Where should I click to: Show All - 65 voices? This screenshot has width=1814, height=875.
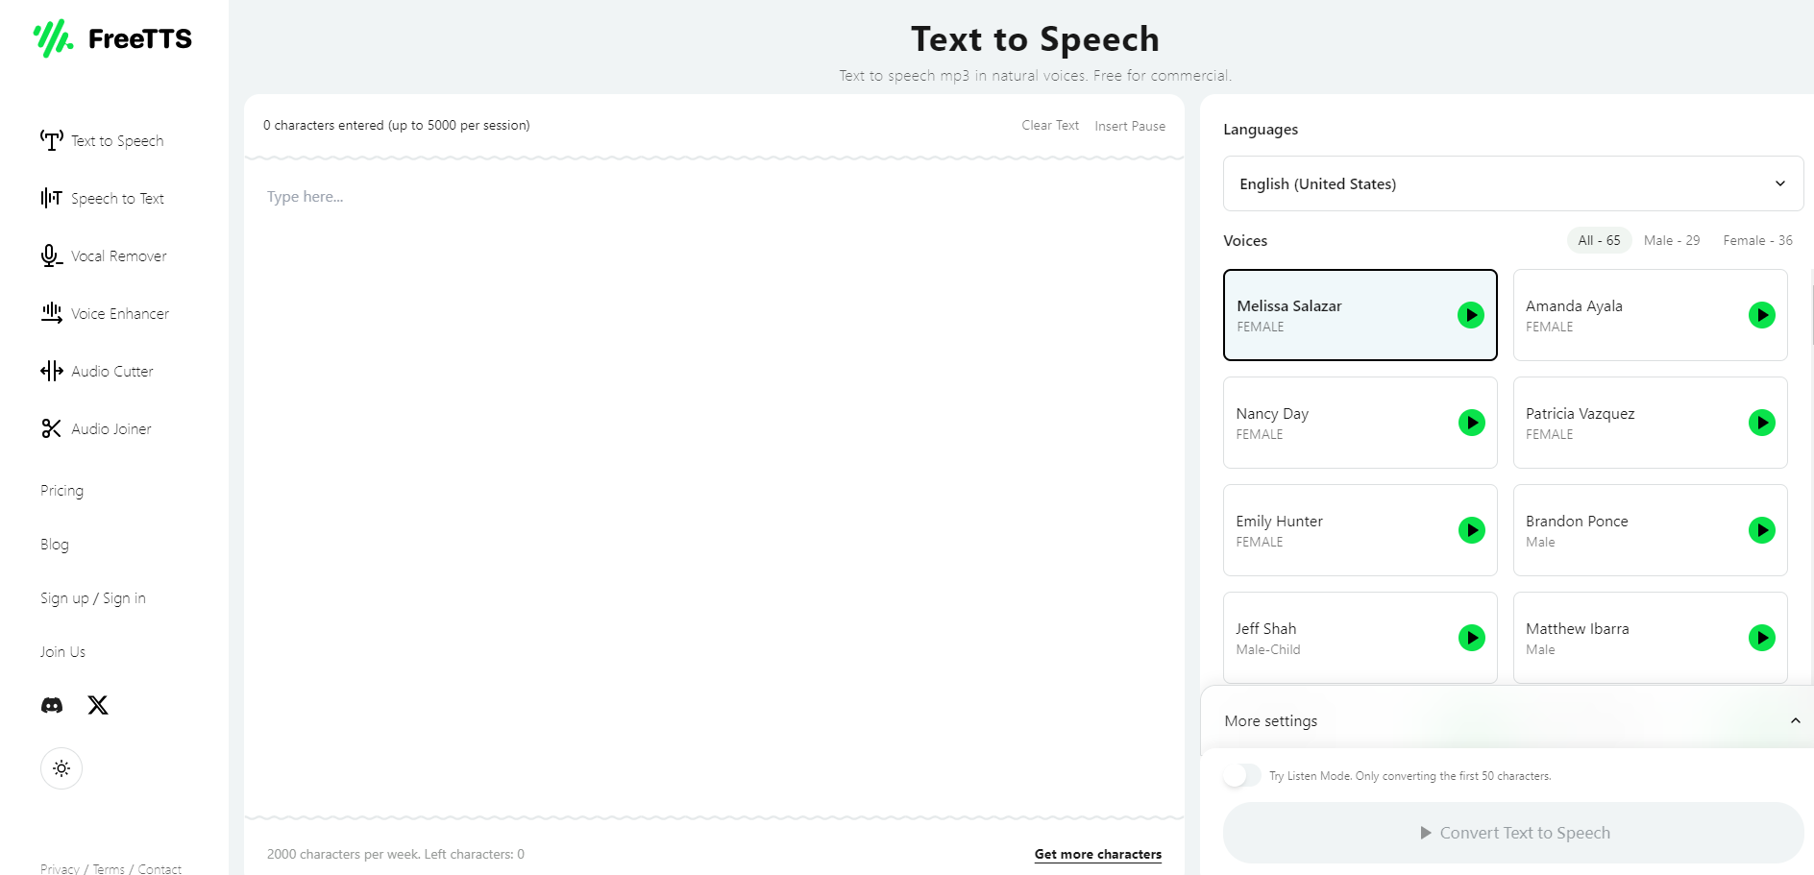click(x=1599, y=240)
